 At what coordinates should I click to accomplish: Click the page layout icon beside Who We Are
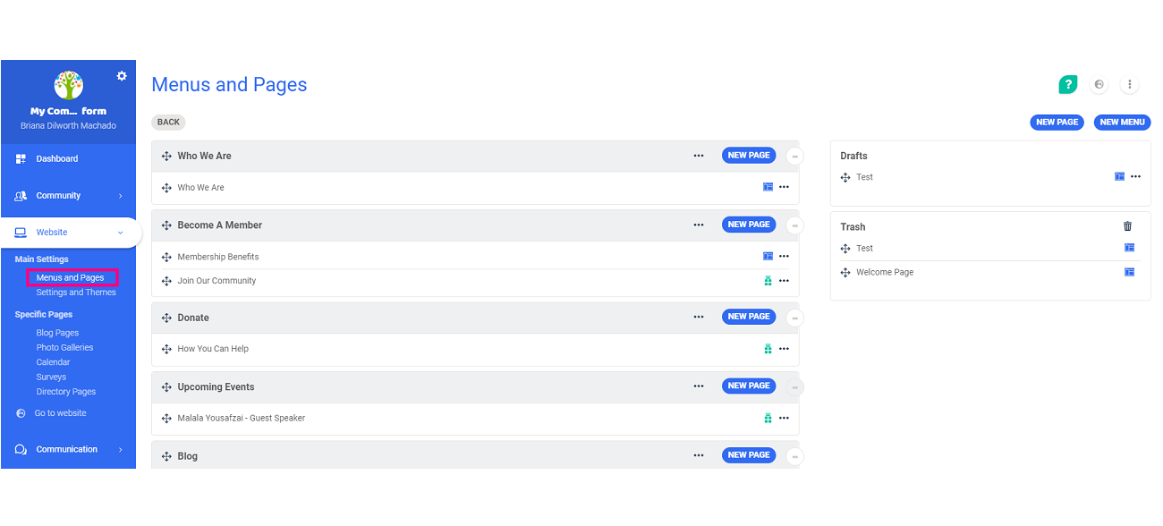(x=768, y=187)
